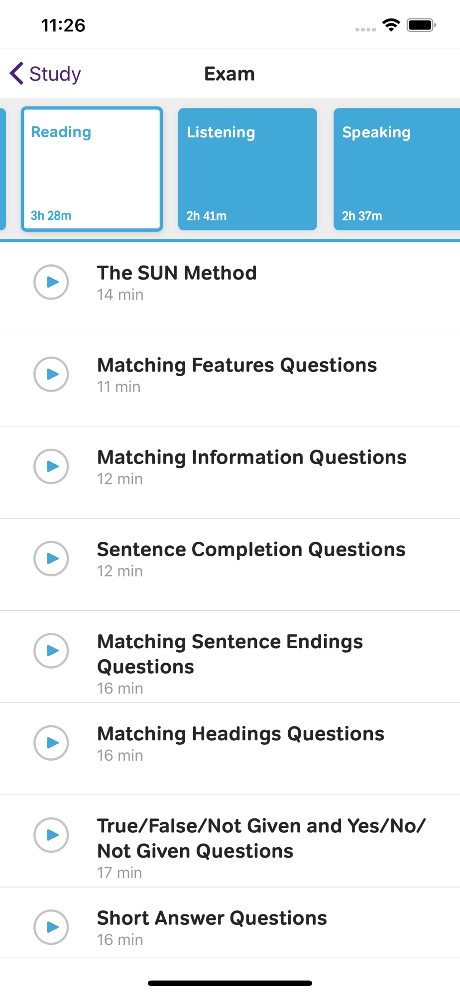Hit play icon for Matching Headings Questions

51,743
